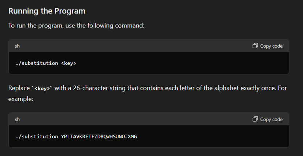Click the 'Copy code' label in the first code block
This screenshot has width=303, height=156.
(271, 46)
